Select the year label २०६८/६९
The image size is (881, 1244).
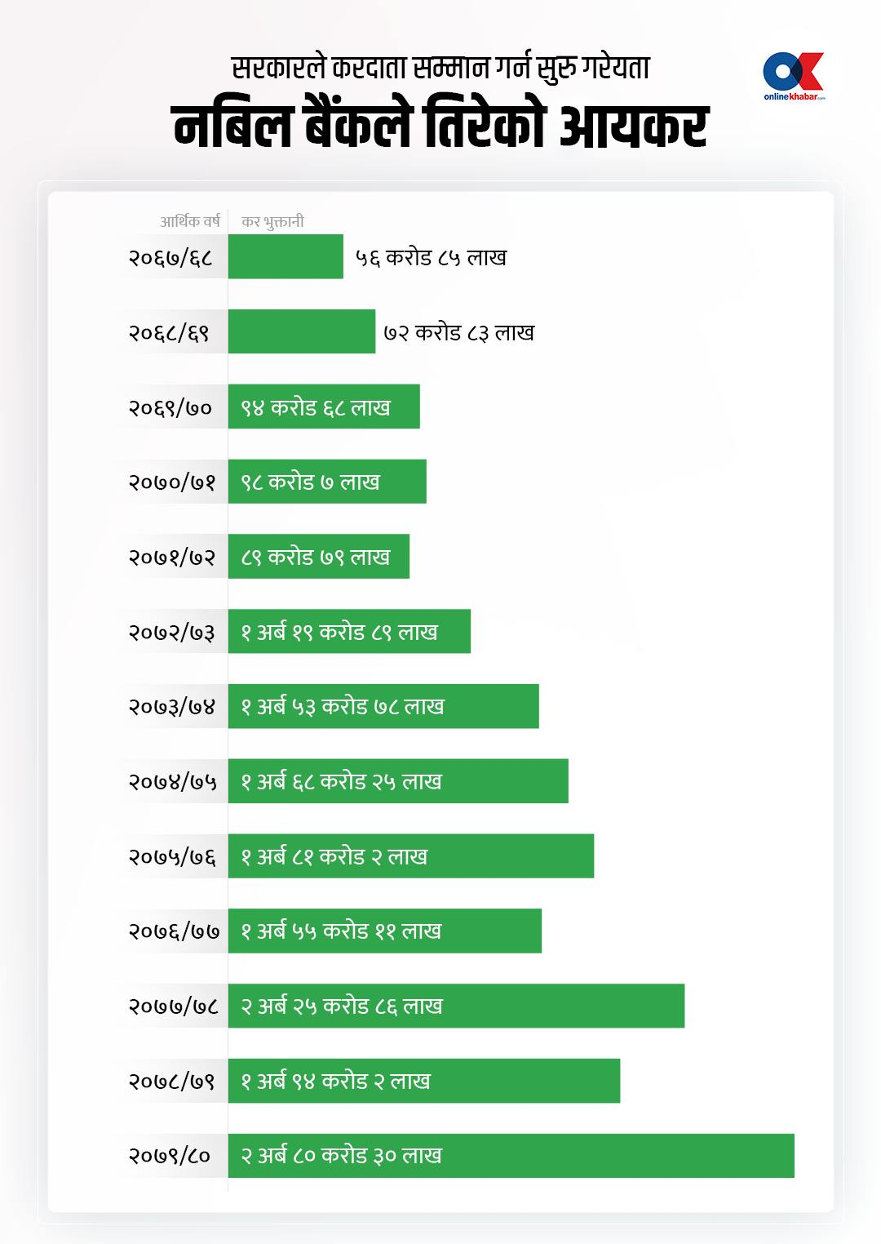(170, 332)
